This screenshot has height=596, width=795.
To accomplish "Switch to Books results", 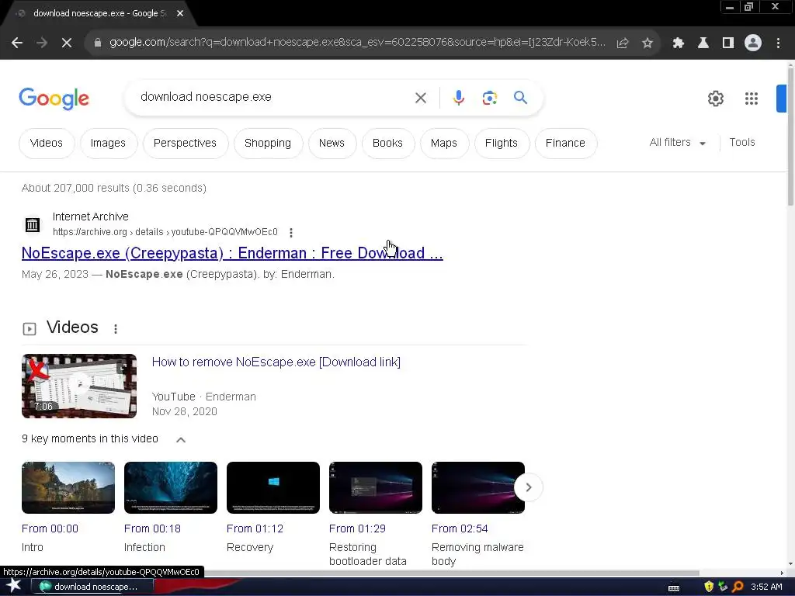I will (x=387, y=144).
